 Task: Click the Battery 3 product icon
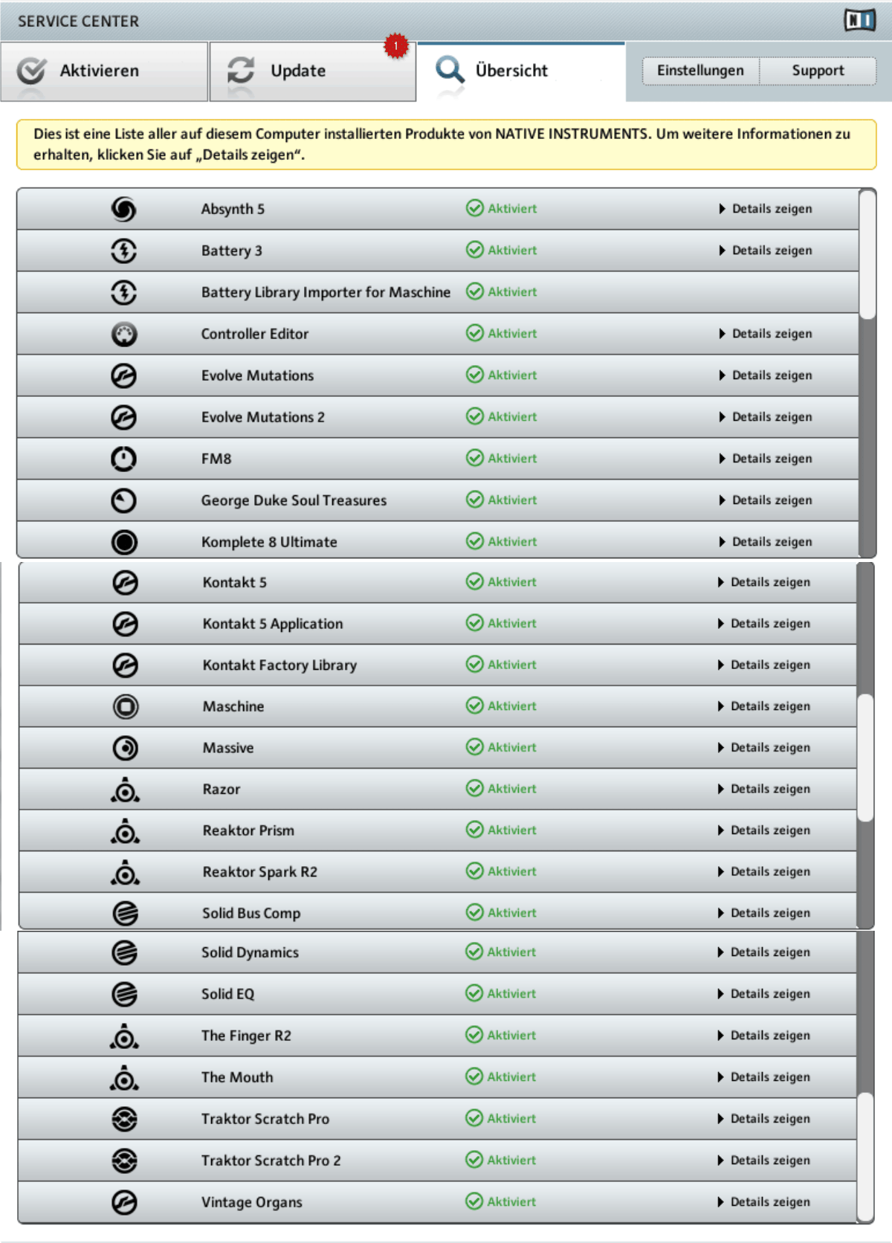(x=123, y=251)
